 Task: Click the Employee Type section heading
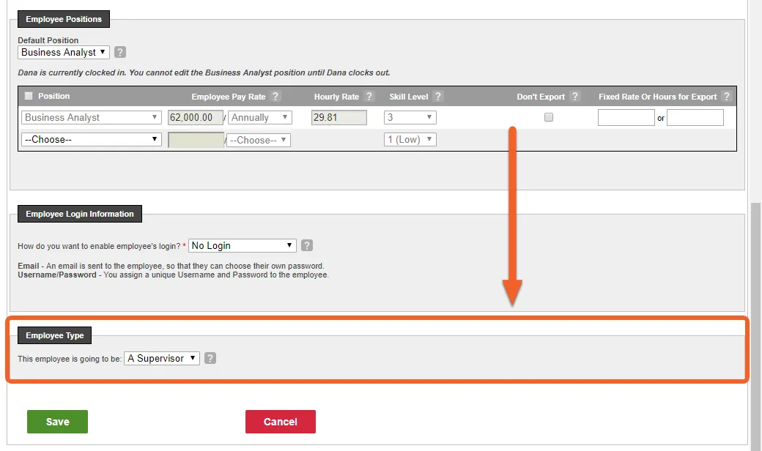(55, 335)
